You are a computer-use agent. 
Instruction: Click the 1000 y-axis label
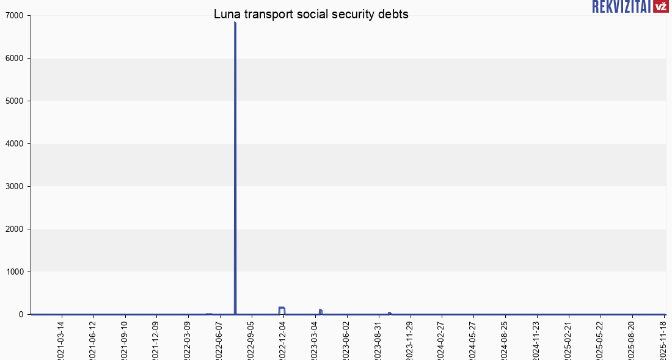[15, 272]
